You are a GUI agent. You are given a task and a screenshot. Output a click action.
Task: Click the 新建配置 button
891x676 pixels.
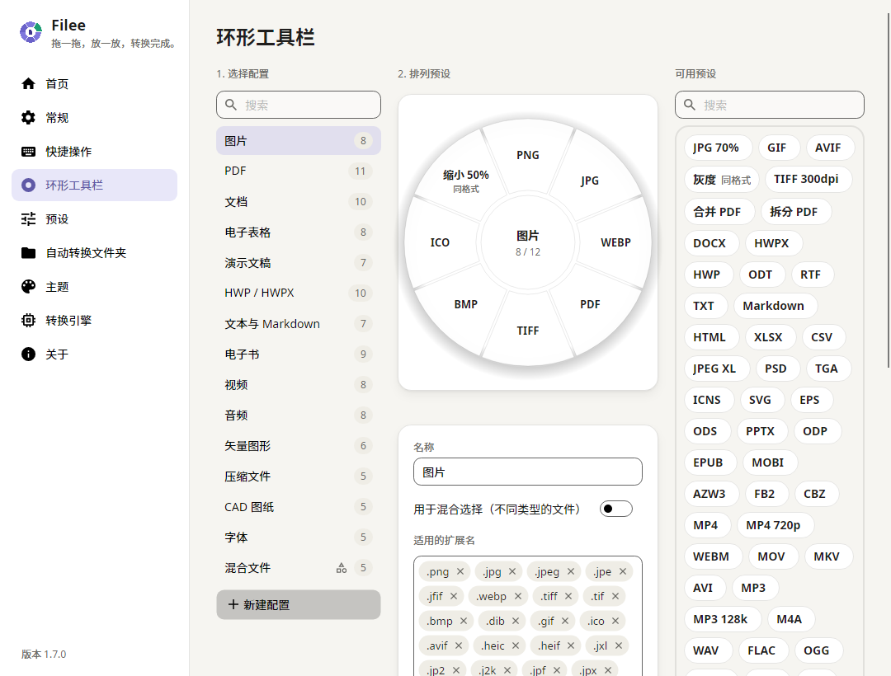point(299,604)
